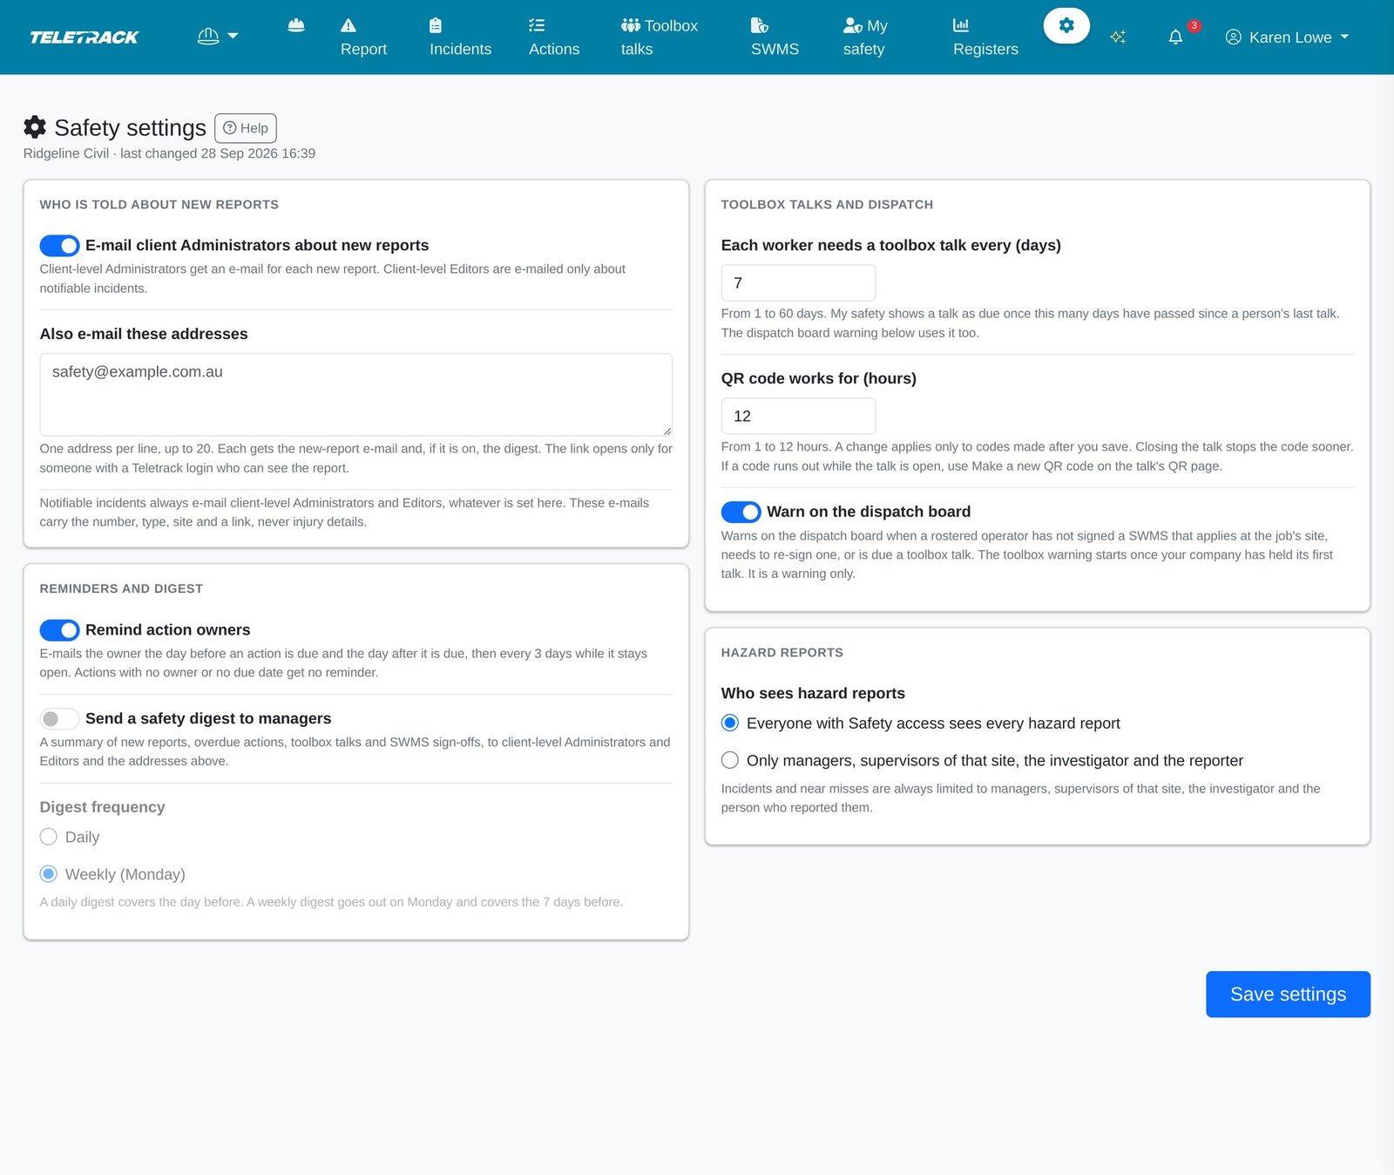Enable Send a safety digest to managers

coord(59,719)
